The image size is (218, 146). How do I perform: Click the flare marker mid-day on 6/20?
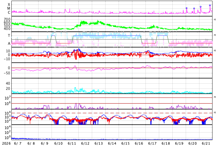(x=194, y=9)
